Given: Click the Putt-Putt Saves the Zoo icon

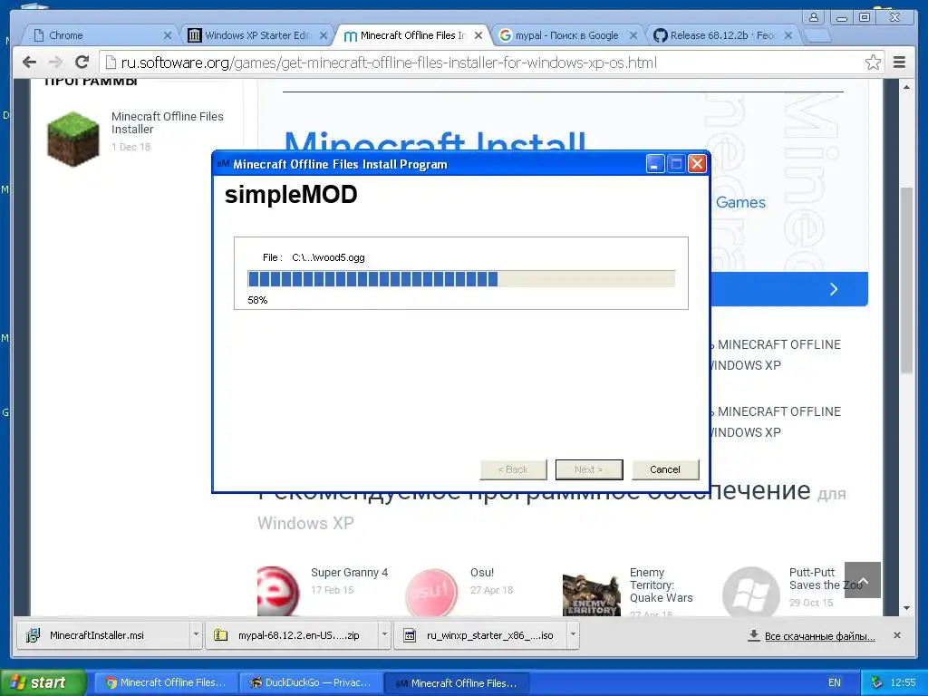Looking at the screenshot, I should point(751,592).
